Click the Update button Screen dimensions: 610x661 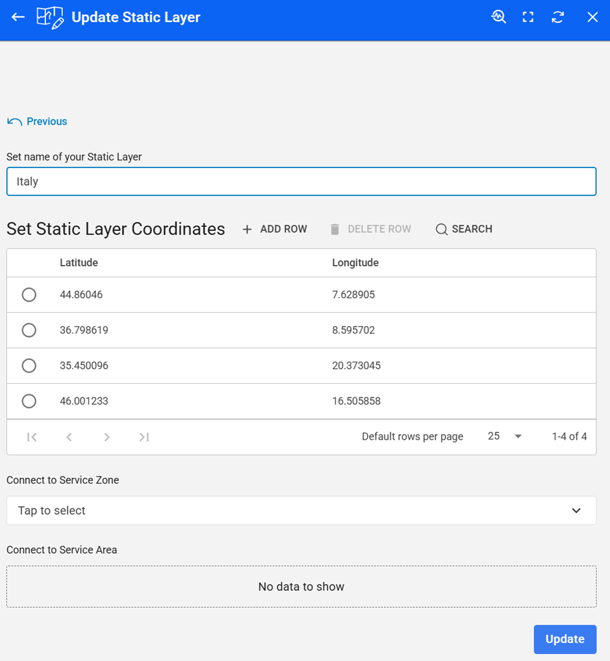(x=565, y=639)
